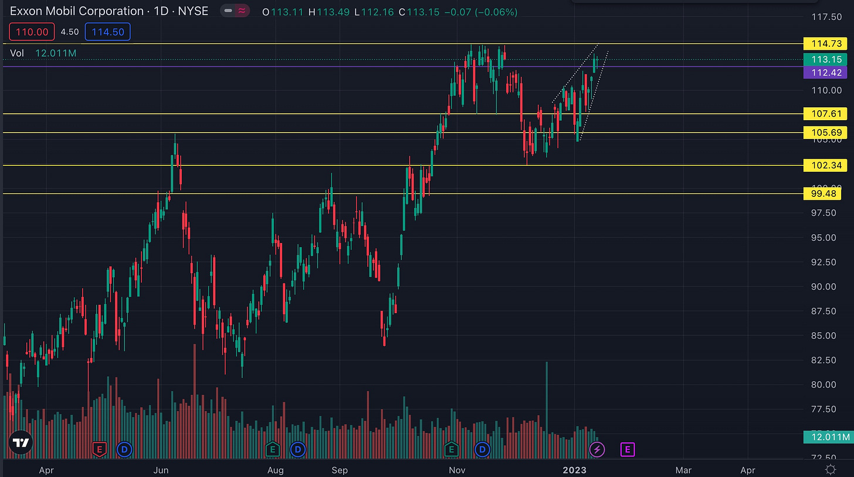This screenshot has width=854, height=477.
Task: Click the Jun label on time axis
Action: 161,470
